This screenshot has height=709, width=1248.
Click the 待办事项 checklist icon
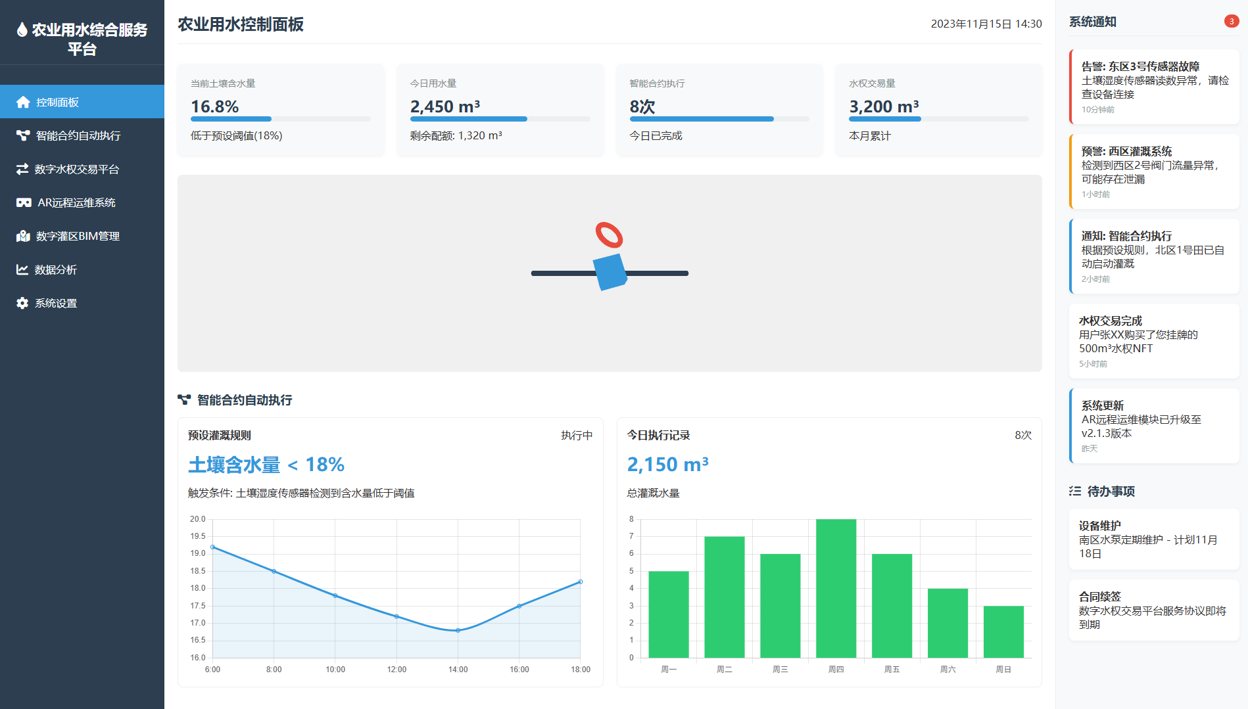pos(1075,491)
